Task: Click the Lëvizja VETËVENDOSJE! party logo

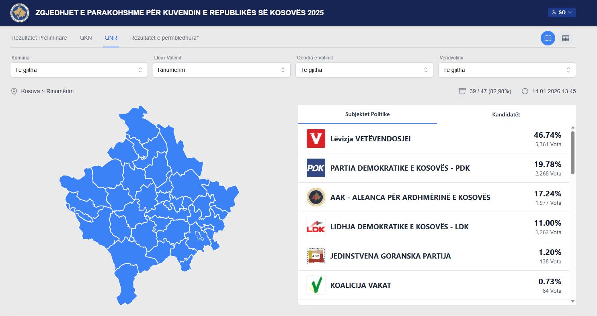Action: coord(316,139)
